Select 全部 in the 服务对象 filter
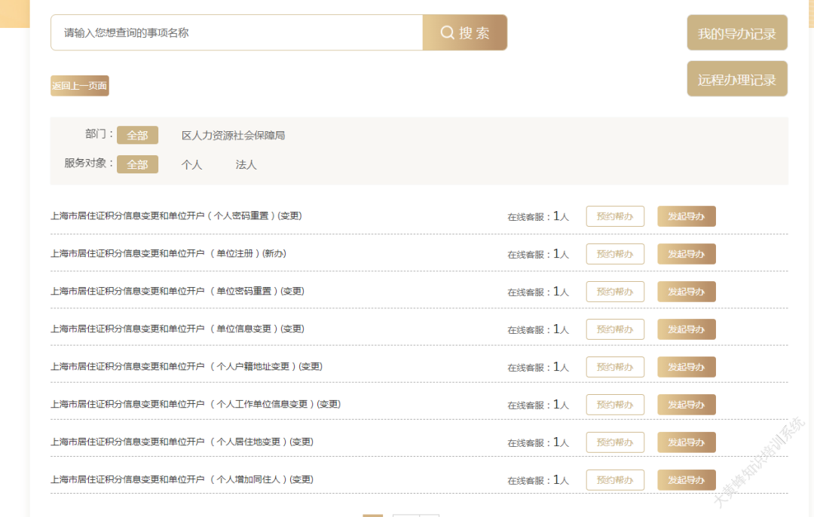 pos(137,164)
